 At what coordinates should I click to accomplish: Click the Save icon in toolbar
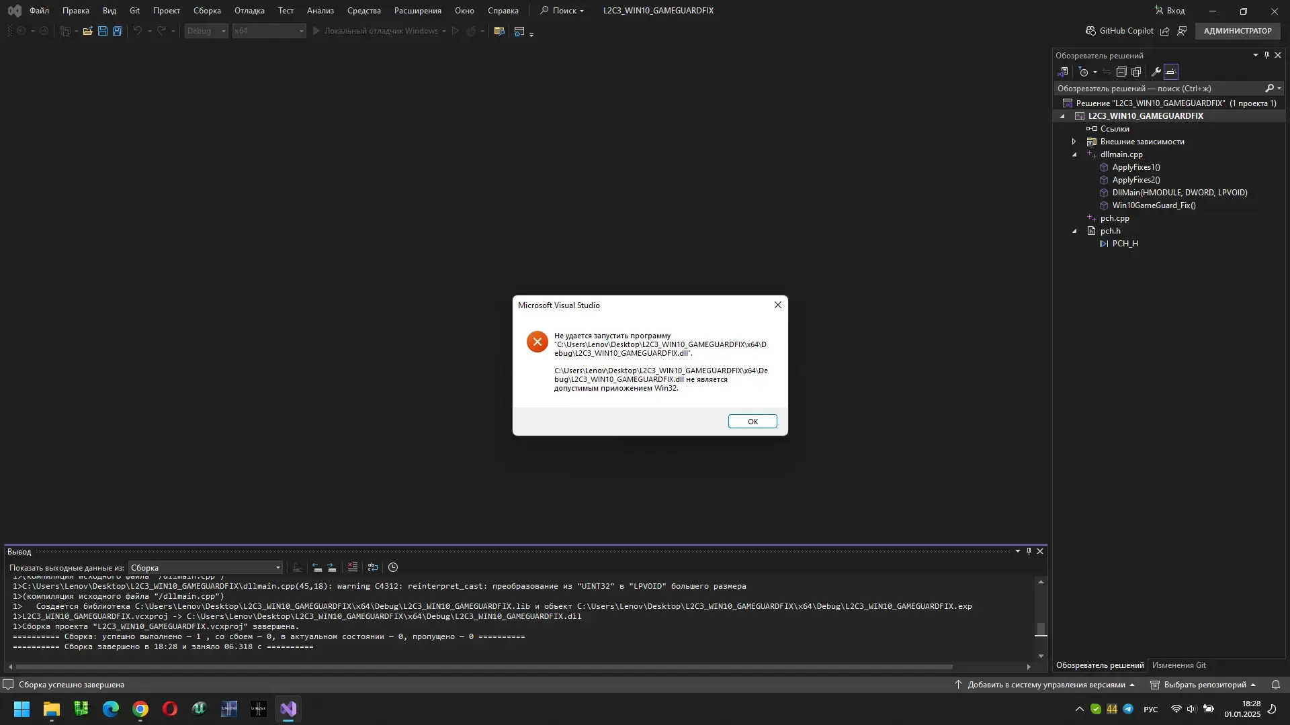[x=103, y=31]
